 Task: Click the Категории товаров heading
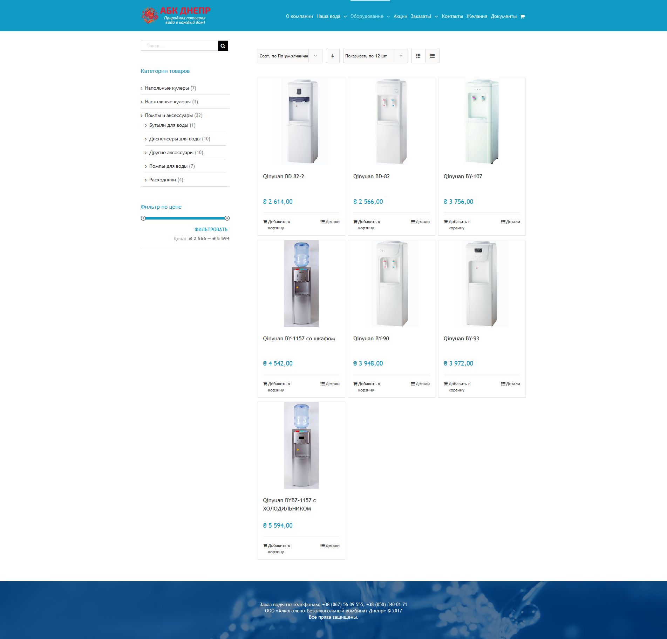click(165, 71)
